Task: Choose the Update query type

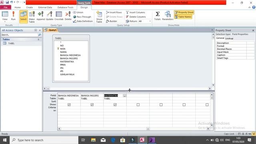Action: point(50,16)
